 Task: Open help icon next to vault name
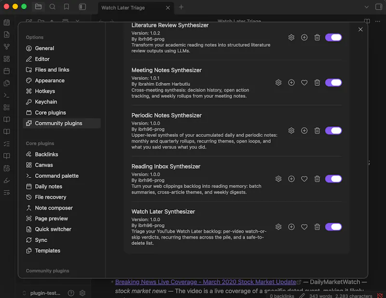pos(71,293)
